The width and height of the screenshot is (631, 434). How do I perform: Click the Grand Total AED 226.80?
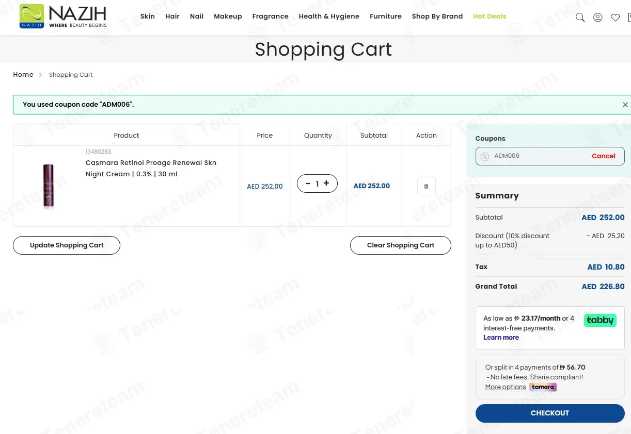pos(603,287)
